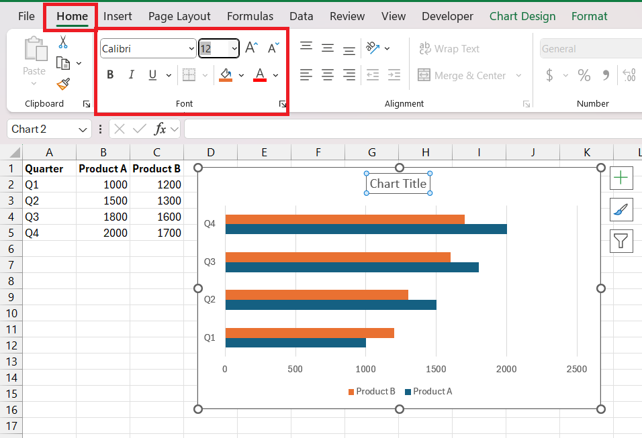Open Chart Elements with the plus icon
This screenshot has height=438, width=642.
tap(621, 178)
